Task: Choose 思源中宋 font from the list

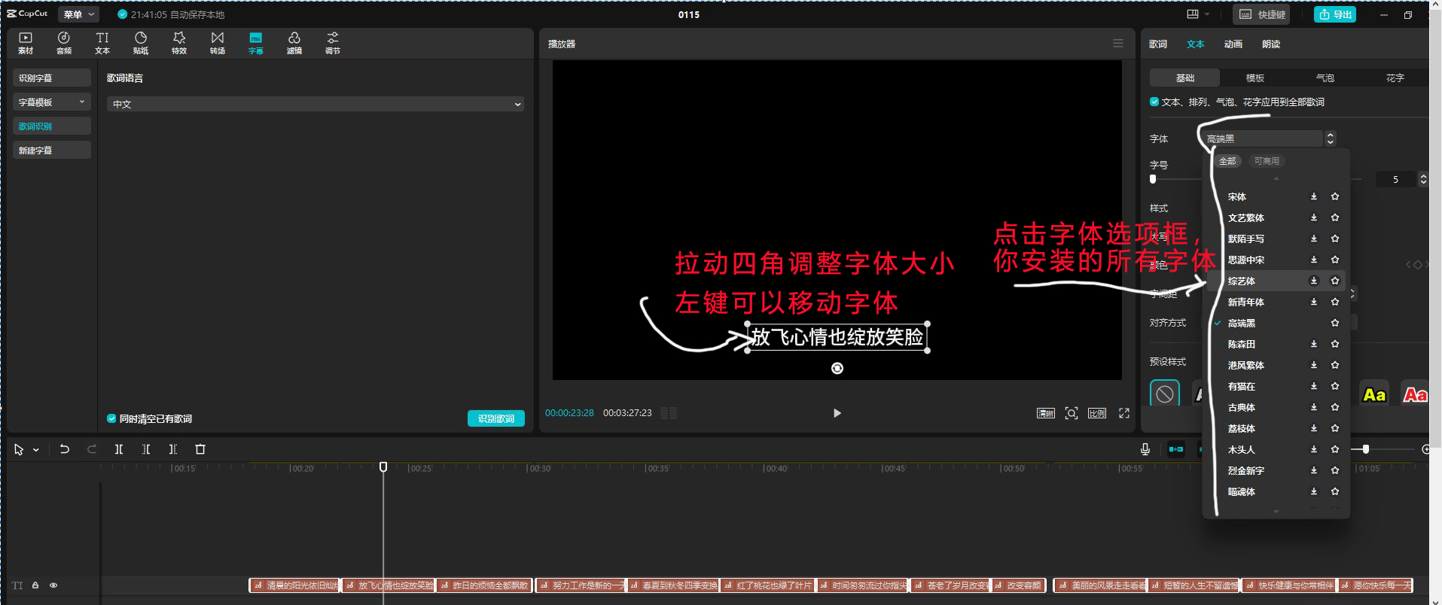Action: pyautogui.click(x=1246, y=260)
